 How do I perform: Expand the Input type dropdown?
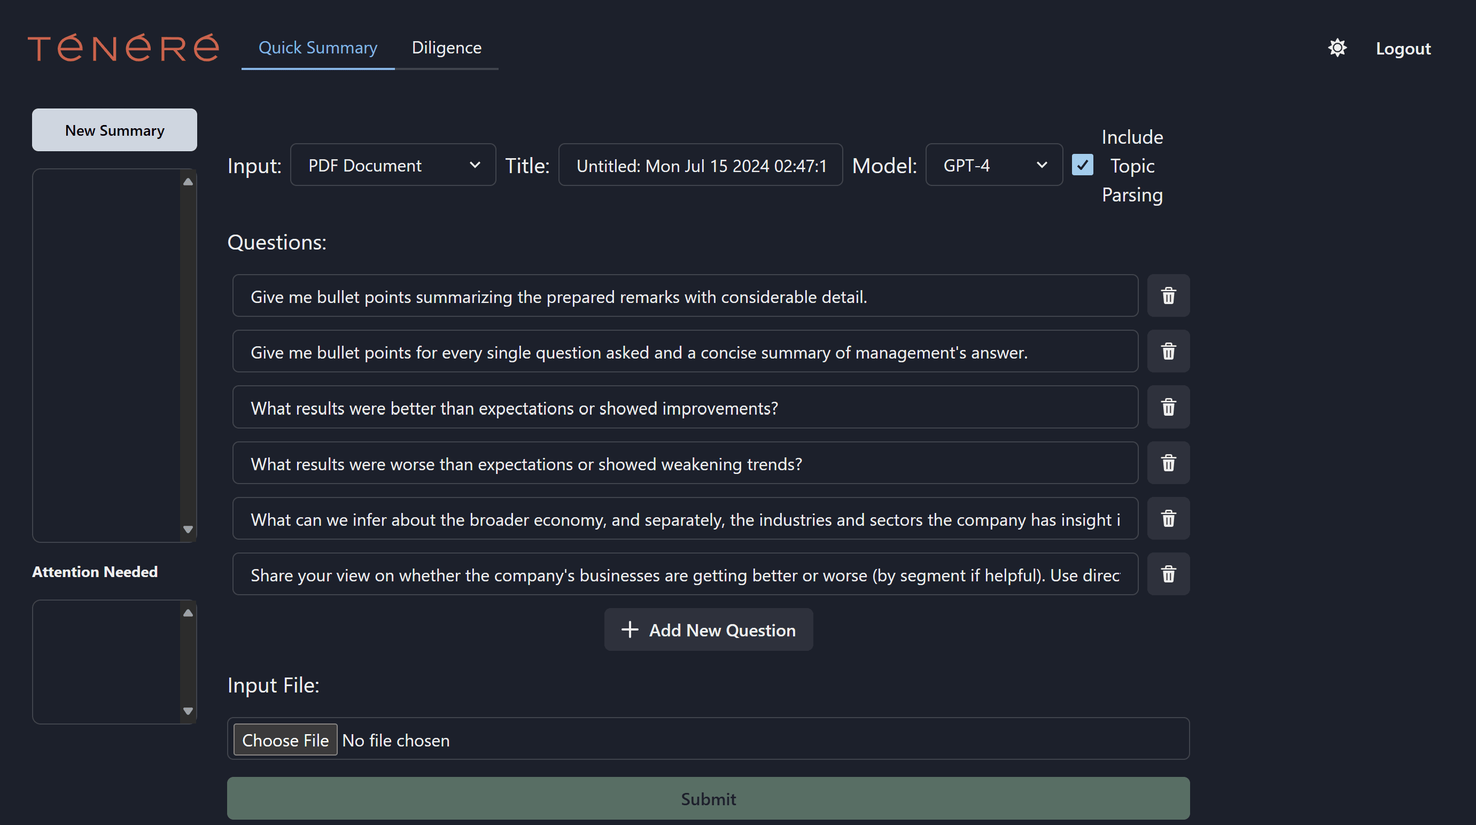(x=472, y=164)
